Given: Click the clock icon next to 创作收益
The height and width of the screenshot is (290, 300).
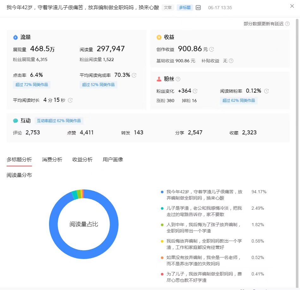Looking at the screenshot, I should coord(212,49).
